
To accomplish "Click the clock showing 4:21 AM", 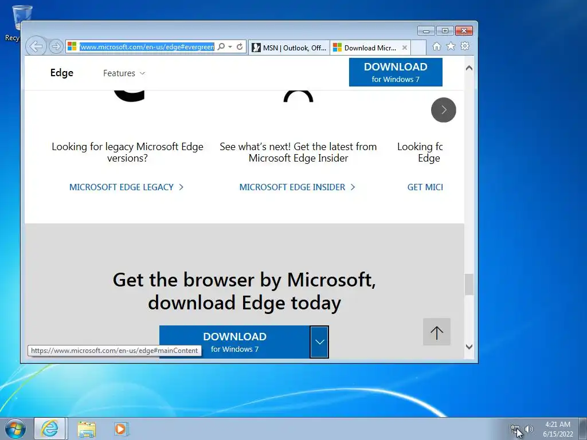I will point(558,425).
